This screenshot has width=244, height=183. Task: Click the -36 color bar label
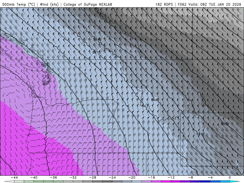53,178
